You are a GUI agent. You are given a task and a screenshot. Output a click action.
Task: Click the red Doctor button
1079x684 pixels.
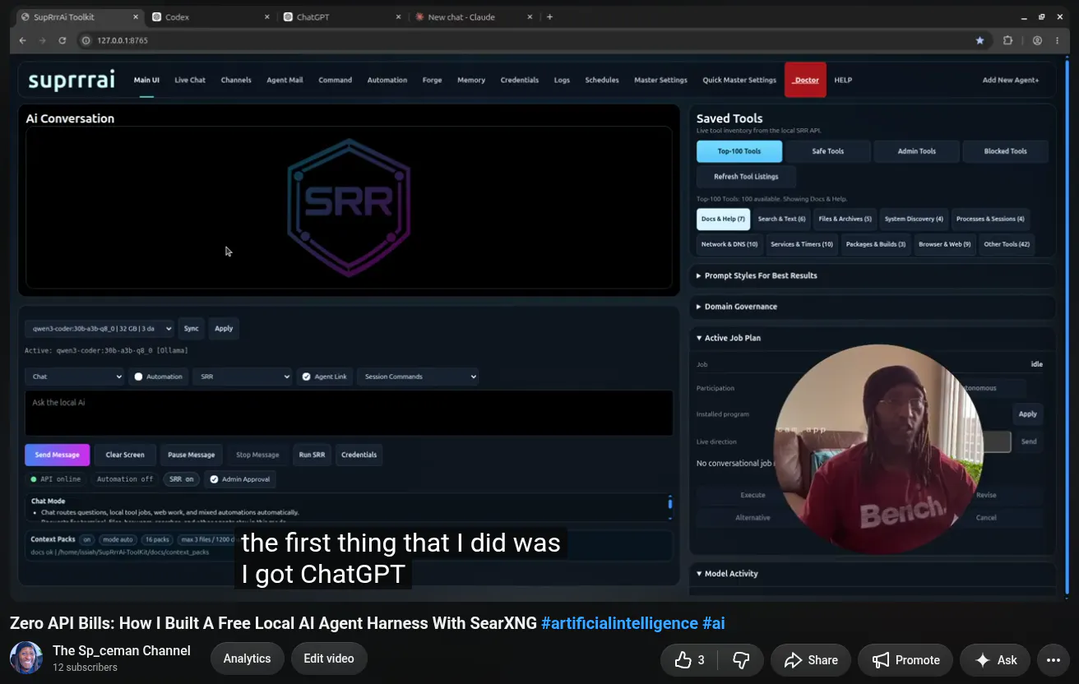click(805, 80)
